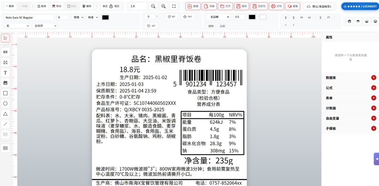This screenshot has height=186, width=379.
Task: Save label with 保存 button
Action: click(241, 6)
